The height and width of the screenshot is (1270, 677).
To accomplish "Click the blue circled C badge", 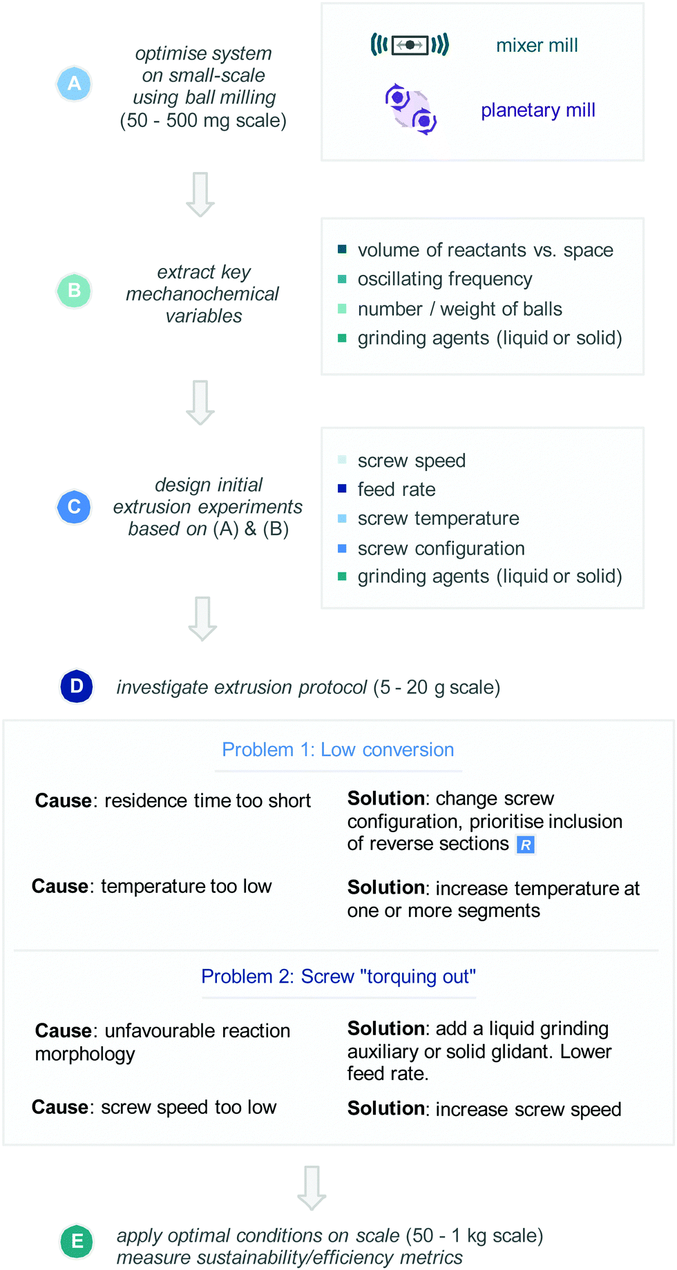I will 74,507.
